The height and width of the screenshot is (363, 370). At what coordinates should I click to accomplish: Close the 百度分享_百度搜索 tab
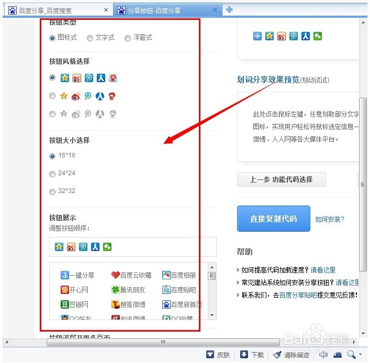(106, 10)
